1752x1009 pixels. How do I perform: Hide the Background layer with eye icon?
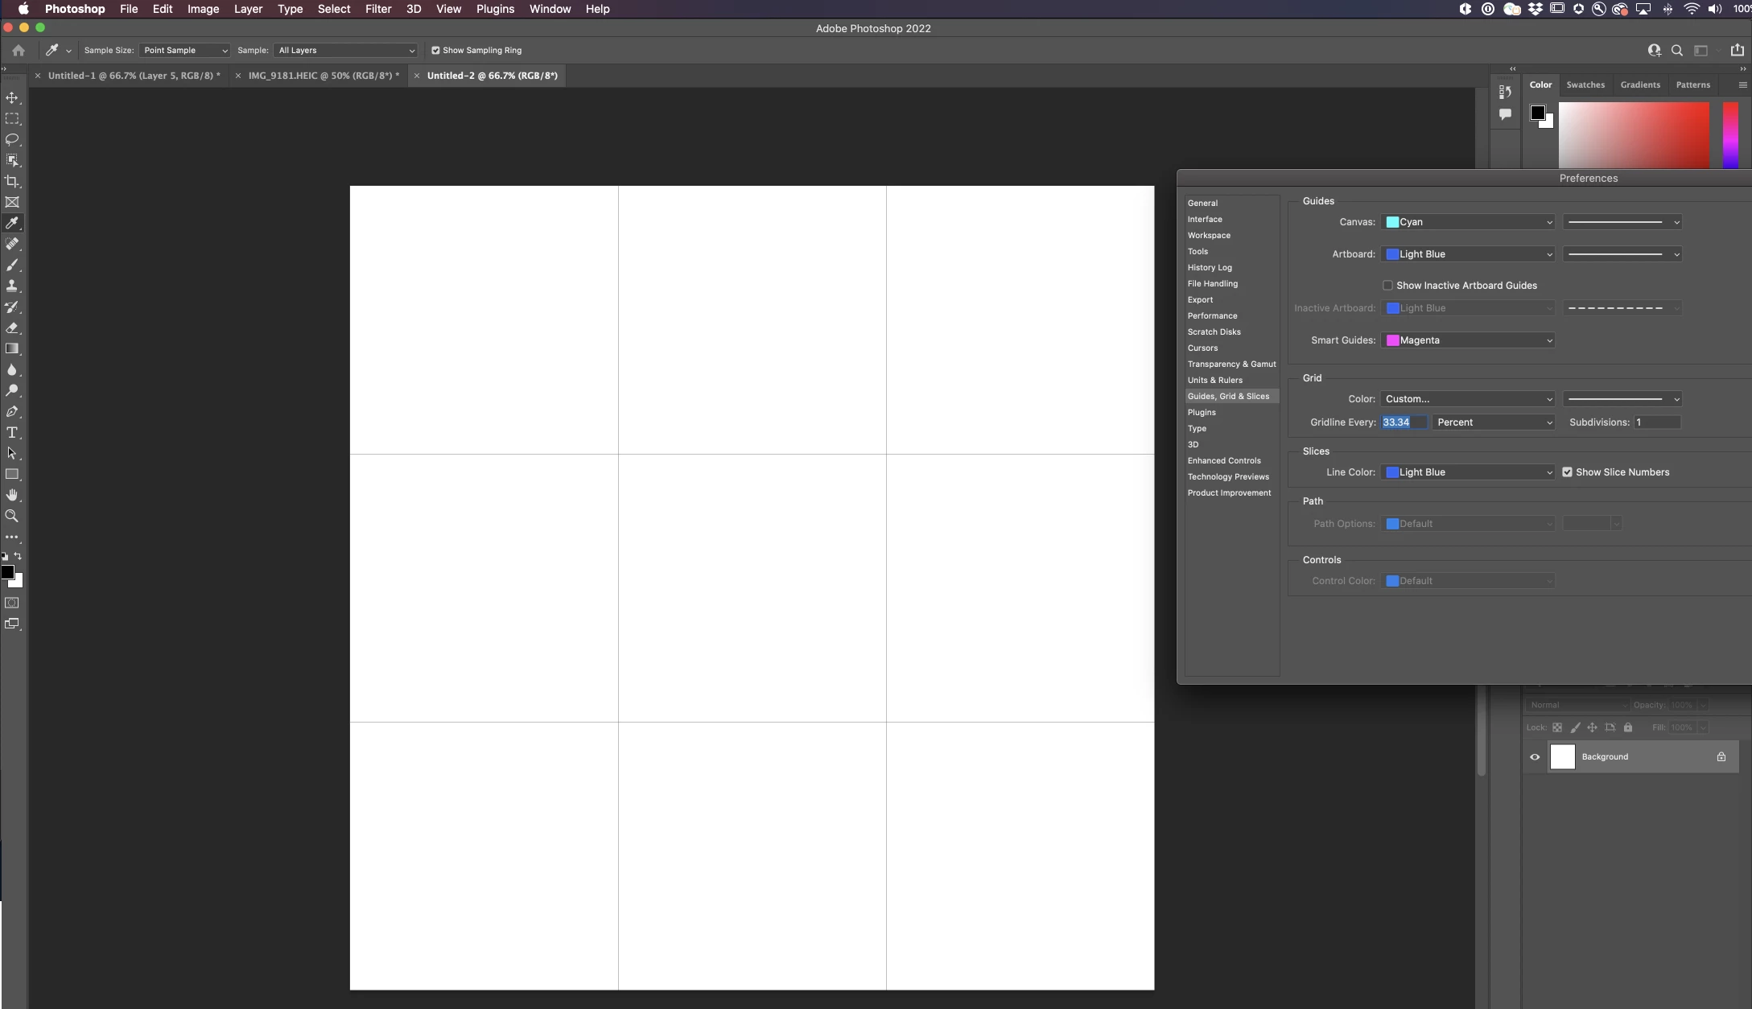coord(1535,756)
